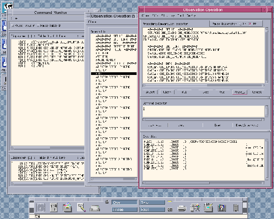Viewport: 274px width, 219px height.
Task: Expand subpanel arrow above Help Manager icon
Action: [222, 199]
